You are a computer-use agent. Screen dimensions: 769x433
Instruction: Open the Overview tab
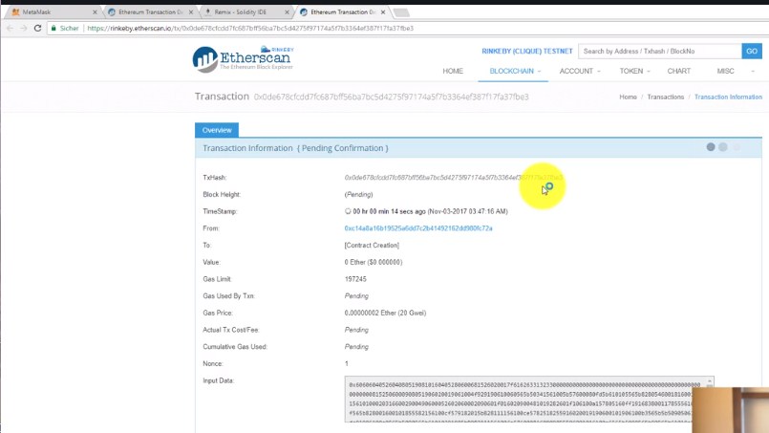[x=217, y=130]
